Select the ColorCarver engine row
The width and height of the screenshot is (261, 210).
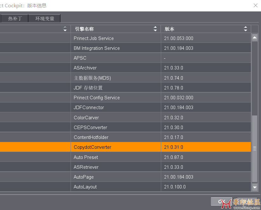86,118
